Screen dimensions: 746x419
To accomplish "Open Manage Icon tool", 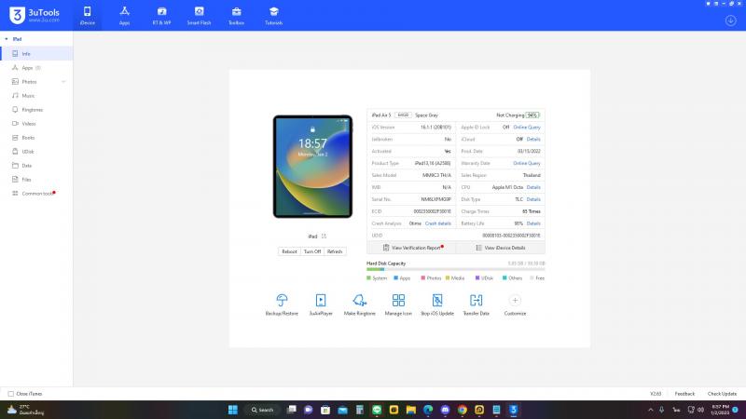I will [x=398, y=304].
